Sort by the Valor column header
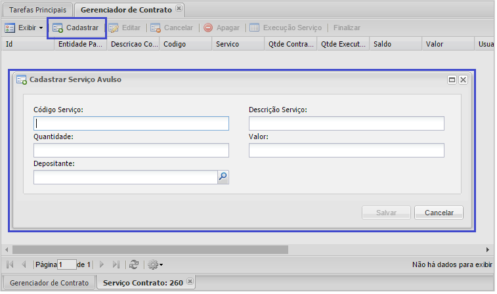Screen dimensions: 497x294 (449, 44)
